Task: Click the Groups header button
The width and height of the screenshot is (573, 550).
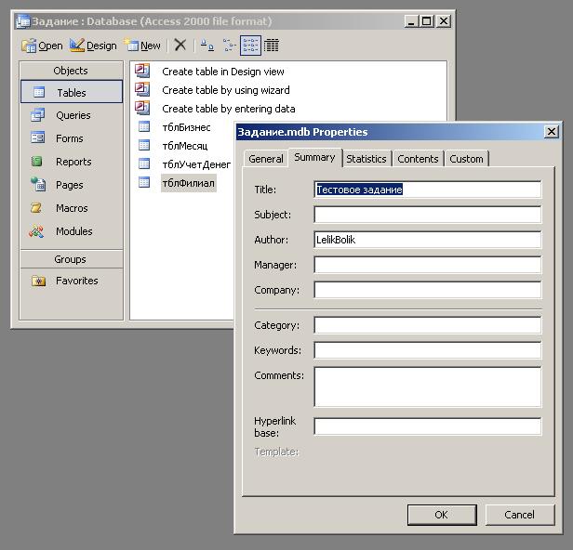Action: [72, 259]
